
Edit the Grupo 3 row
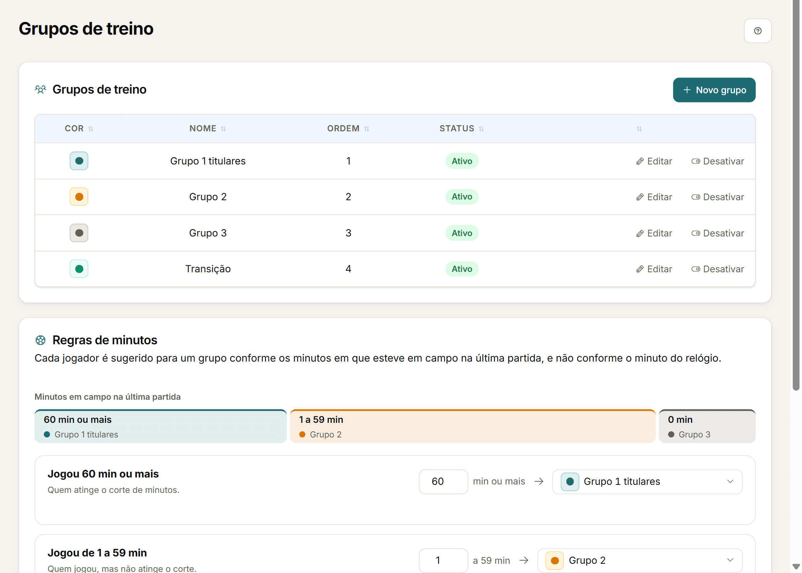point(654,233)
